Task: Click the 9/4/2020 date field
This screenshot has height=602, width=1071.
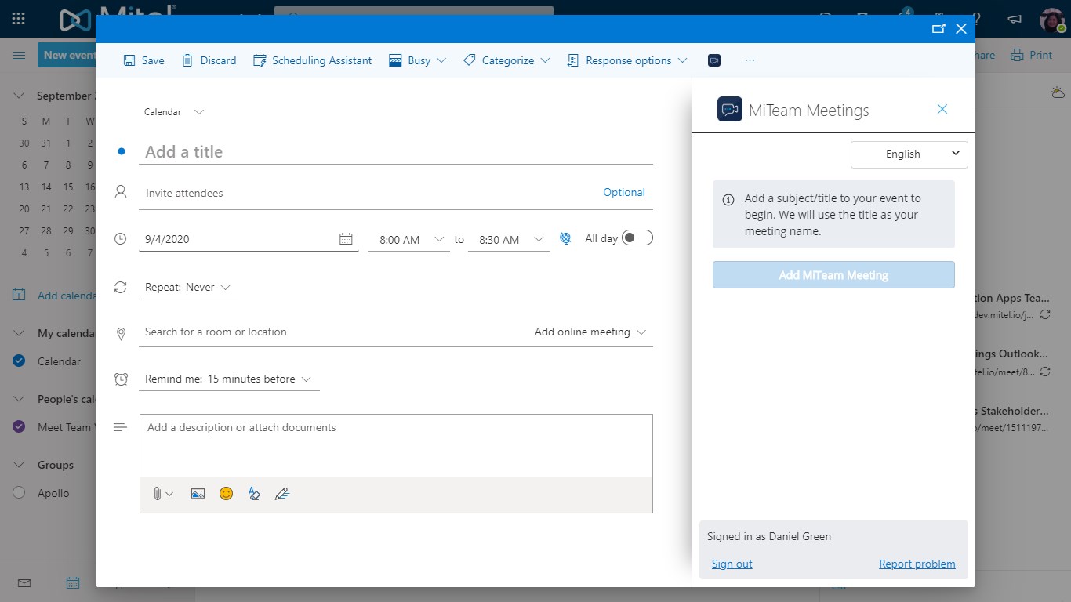Action: (x=237, y=239)
